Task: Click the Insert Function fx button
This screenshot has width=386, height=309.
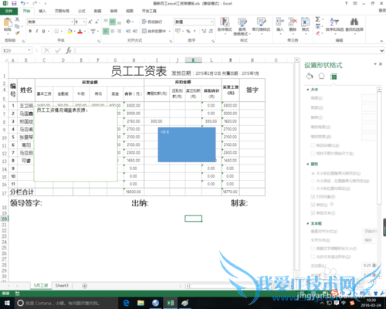Action: (x=69, y=50)
